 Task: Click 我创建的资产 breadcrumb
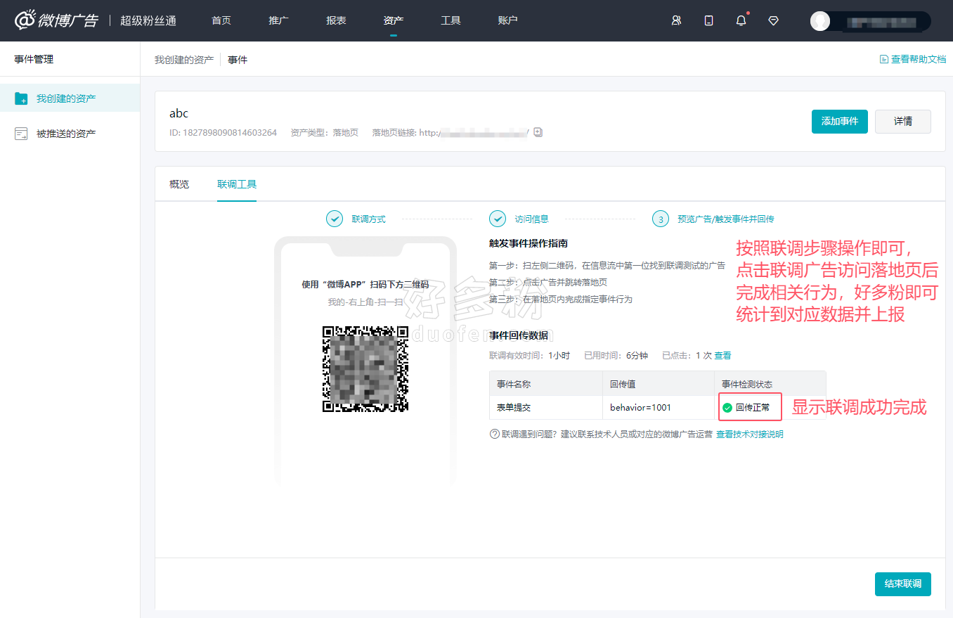click(x=184, y=60)
